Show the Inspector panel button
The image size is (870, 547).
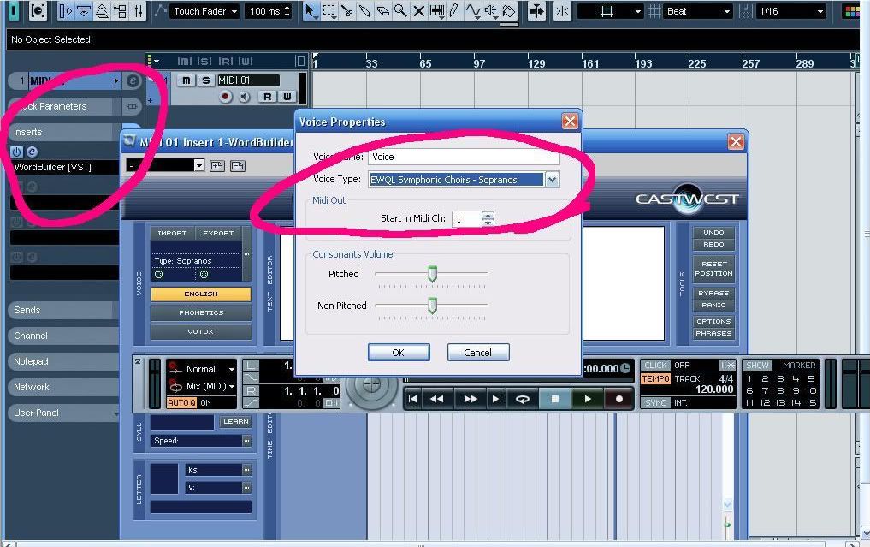pyautogui.click(x=66, y=11)
